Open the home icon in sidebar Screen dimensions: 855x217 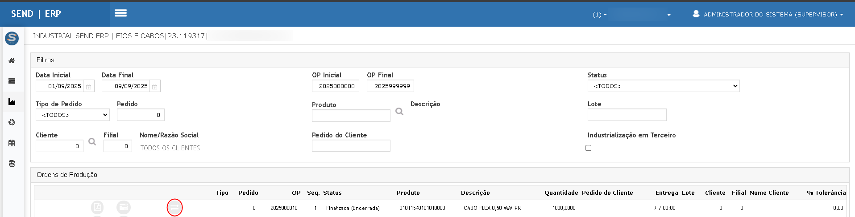click(x=12, y=61)
